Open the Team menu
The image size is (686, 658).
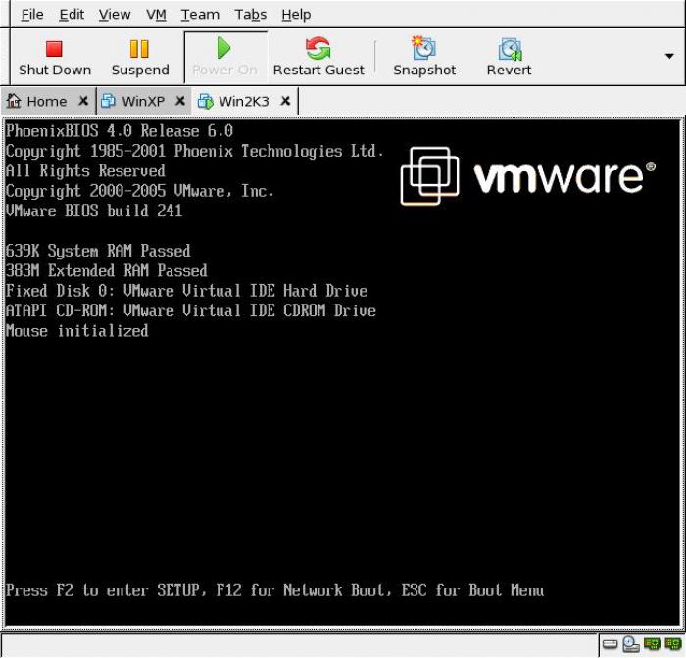200,15
